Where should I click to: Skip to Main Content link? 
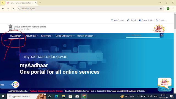coord(117,20)
